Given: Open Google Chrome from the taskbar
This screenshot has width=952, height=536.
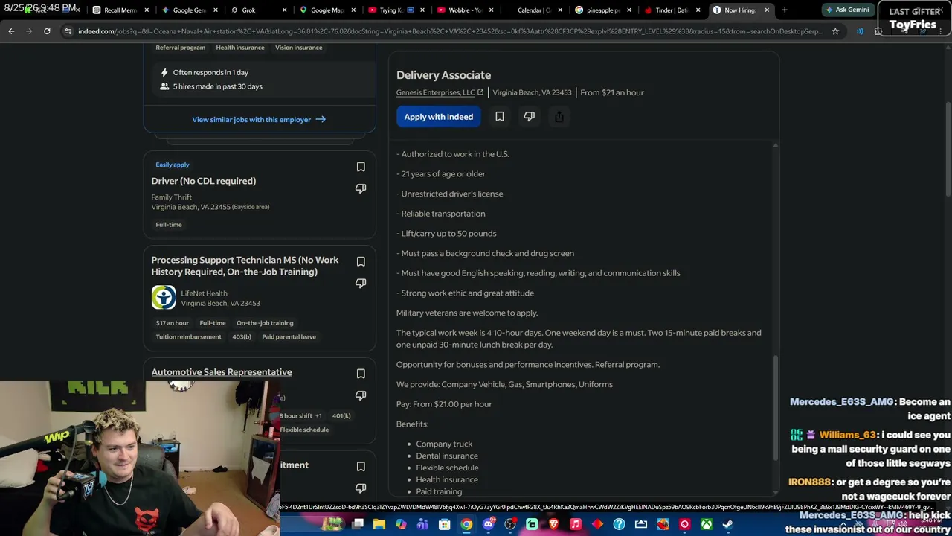Looking at the screenshot, I should [466, 524].
